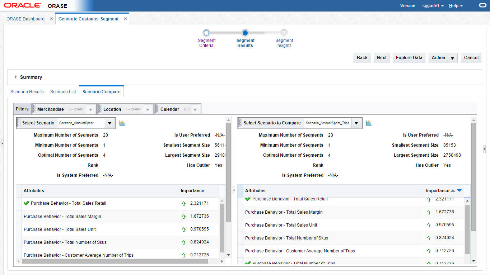Click the Attributes column header in right table
This screenshot has height=275, width=490.
point(333,191)
